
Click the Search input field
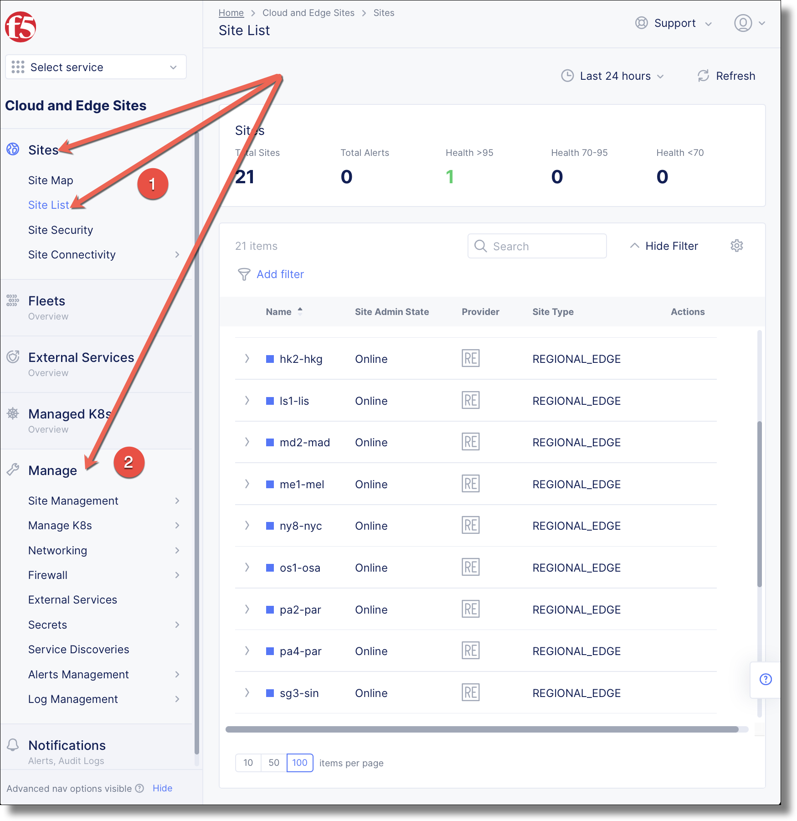click(x=537, y=246)
